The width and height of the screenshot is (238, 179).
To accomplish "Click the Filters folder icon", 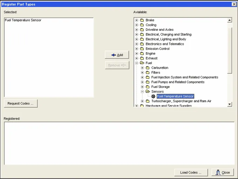I will coord(148,73).
